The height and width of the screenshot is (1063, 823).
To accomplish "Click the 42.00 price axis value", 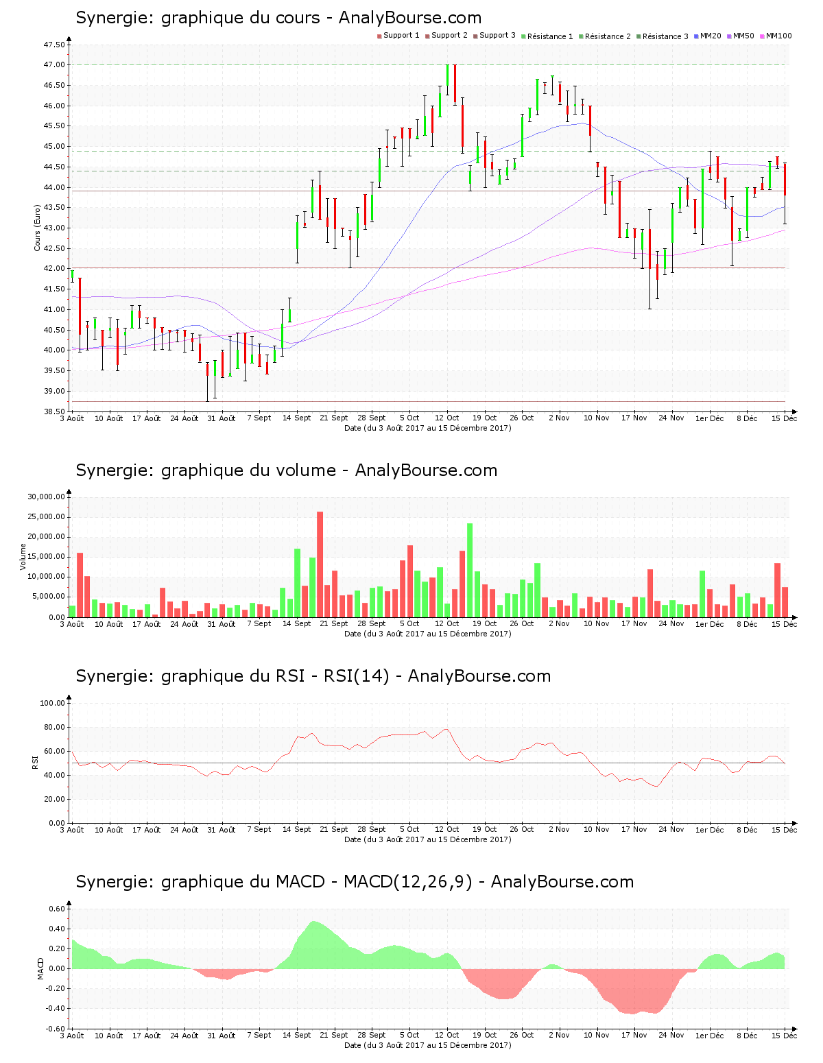I will [x=54, y=269].
